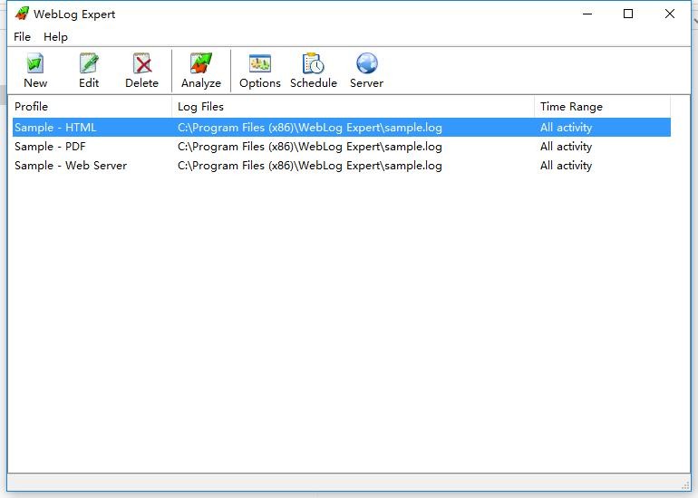
Task: Click All activity in the Sample - HTML row
Action: pos(566,128)
